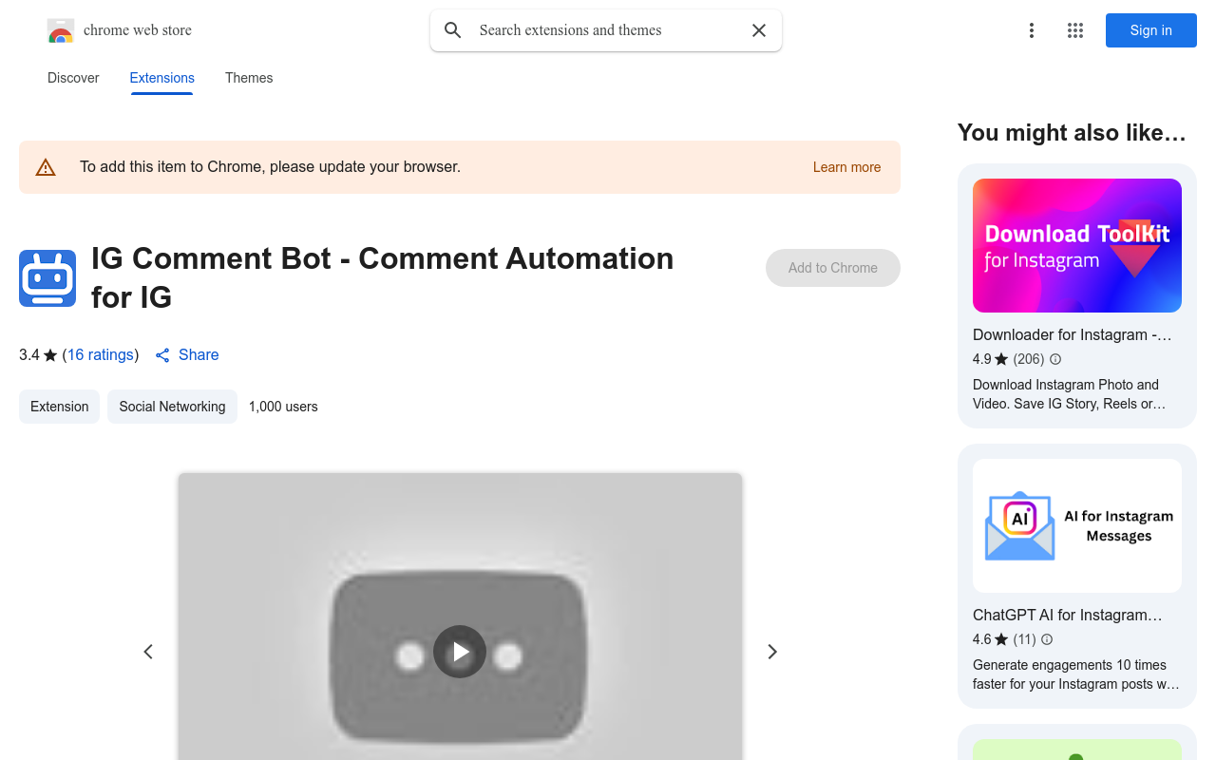The height and width of the screenshot is (760, 1216).
Task: Click the Download Instagram Photo and Video description
Action: coord(1069,394)
